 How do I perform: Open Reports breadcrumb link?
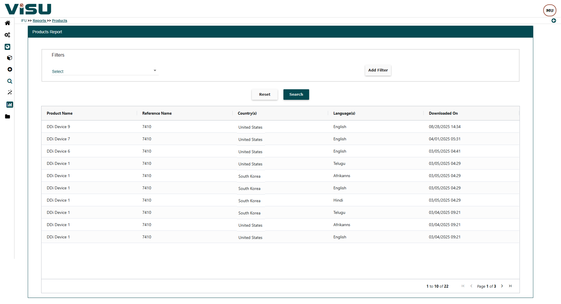(x=39, y=21)
